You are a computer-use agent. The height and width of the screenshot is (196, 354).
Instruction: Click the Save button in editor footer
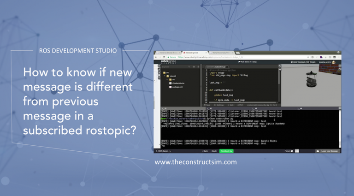click(x=207, y=105)
